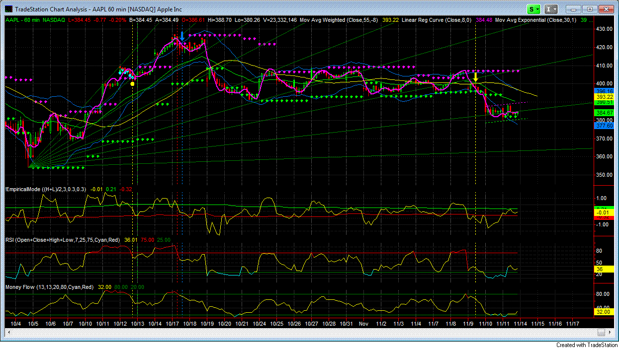Click the magenta '384.48' linear regression value
The image size is (619, 348).
(x=484, y=20)
